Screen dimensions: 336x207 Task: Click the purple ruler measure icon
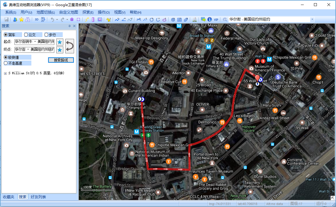(x=93, y=19)
